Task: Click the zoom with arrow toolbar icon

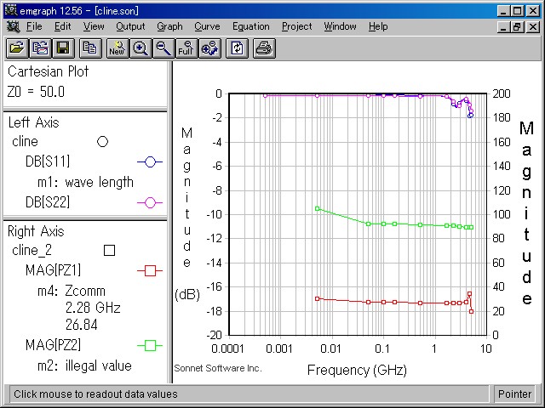Action: click(209, 48)
